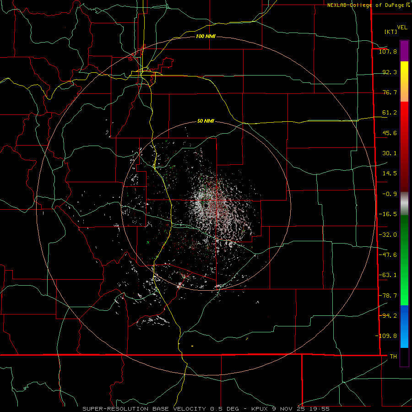This screenshot has width=412, height=412.
Task: Pick the purple top segment of velocity scale
Action: coord(404,51)
